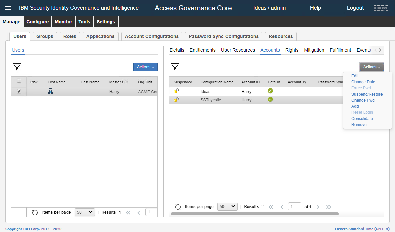Sort by Configuration Name column header
This screenshot has height=232, width=395.
point(217,82)
